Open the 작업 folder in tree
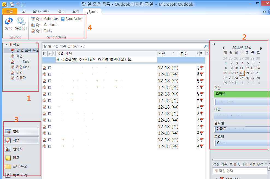270x179 pixels. click(x=17, y=56)
